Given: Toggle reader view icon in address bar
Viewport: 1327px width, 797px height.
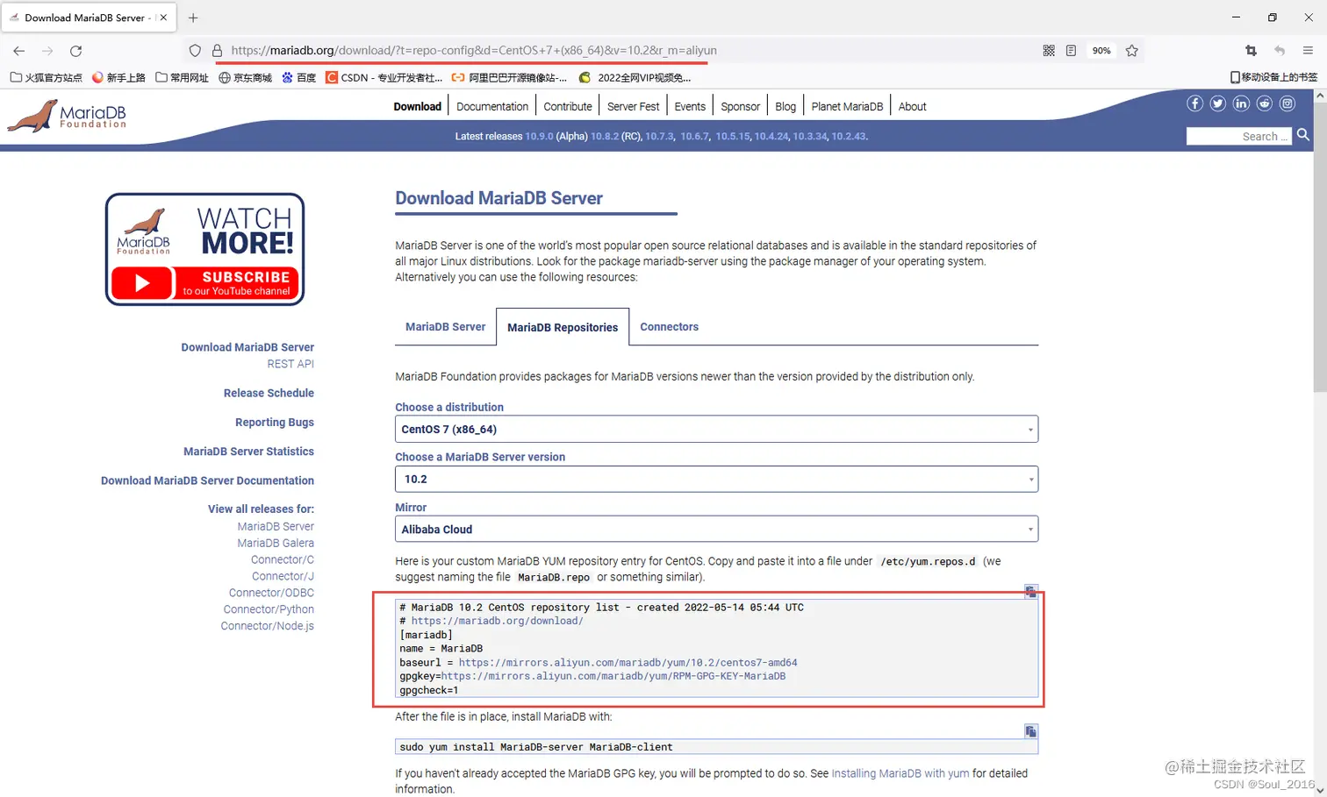Looking at the screenshot, I should [1071, 51].
